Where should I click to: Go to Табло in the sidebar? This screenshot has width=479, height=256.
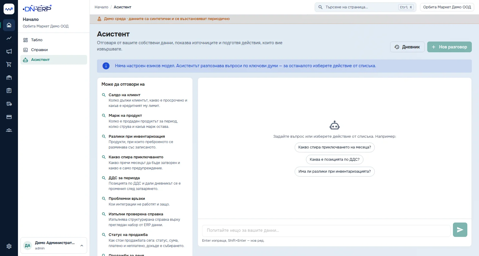[54, 40]
